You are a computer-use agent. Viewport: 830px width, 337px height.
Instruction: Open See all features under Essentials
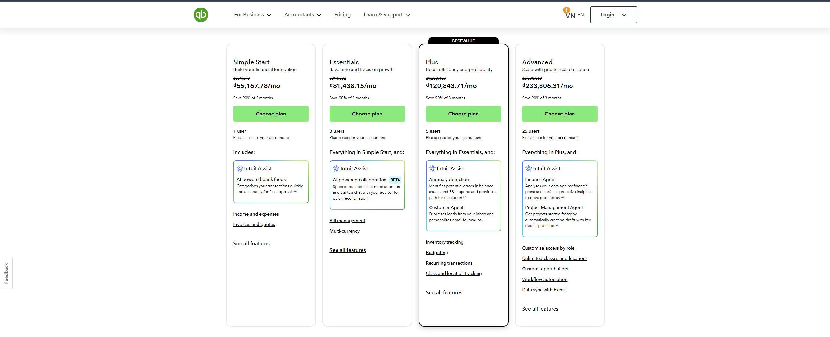point(347,250)
